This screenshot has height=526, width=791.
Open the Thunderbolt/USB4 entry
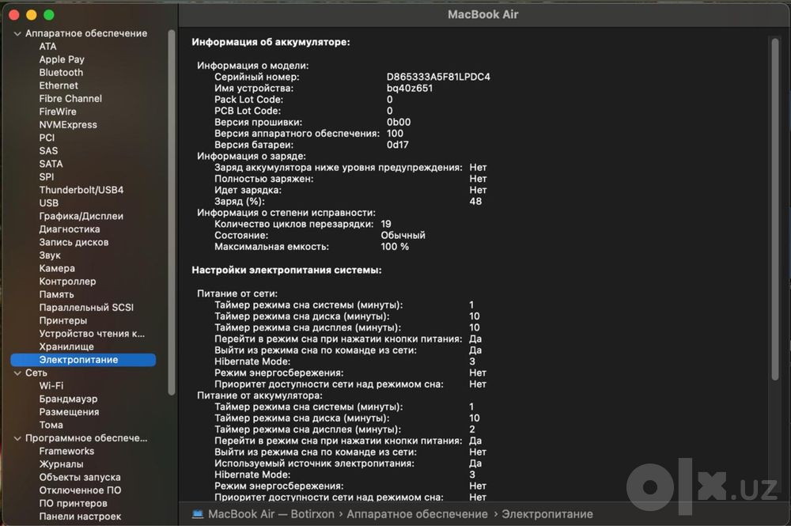(x=81, y=190)
